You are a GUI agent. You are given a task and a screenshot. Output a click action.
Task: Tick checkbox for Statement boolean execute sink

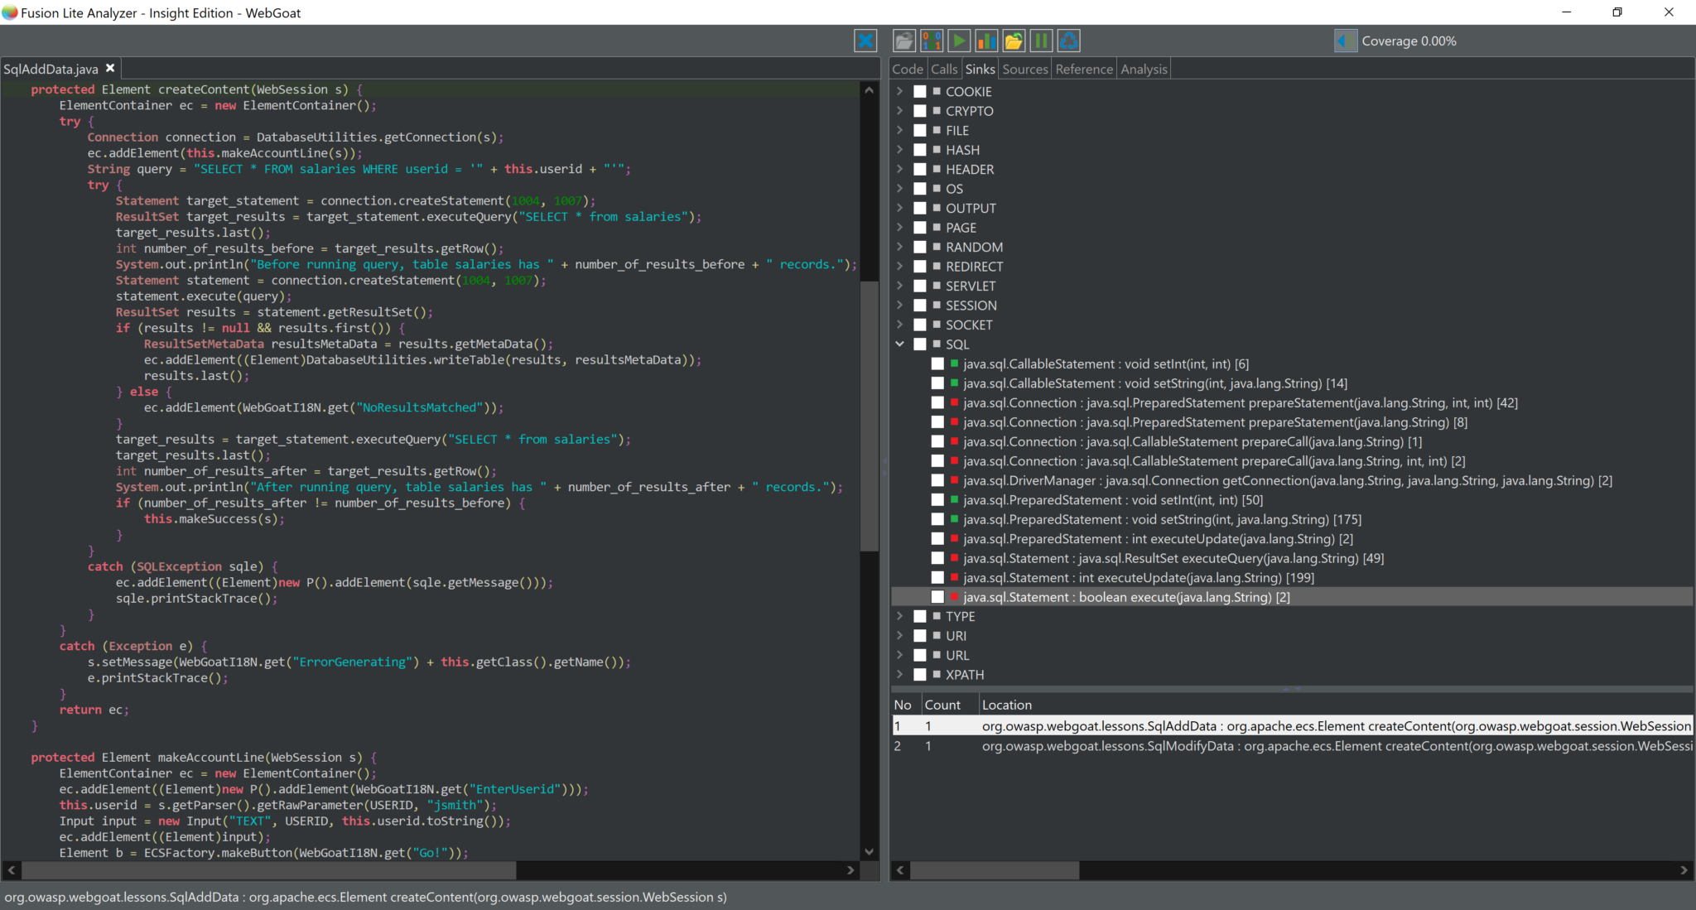point(937,597)
